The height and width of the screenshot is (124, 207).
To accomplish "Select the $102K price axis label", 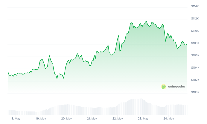I will point(195,80).
